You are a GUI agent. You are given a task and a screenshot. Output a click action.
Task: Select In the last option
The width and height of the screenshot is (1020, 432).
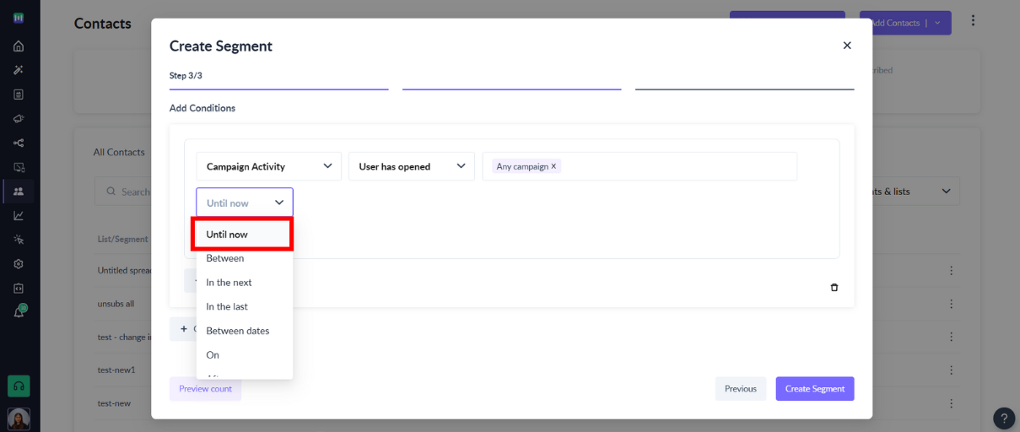coord(245,306)
